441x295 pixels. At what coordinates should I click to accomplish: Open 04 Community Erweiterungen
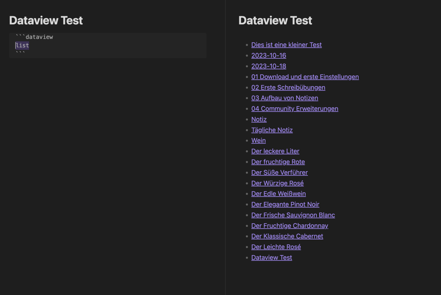click(x=295, y=108)
